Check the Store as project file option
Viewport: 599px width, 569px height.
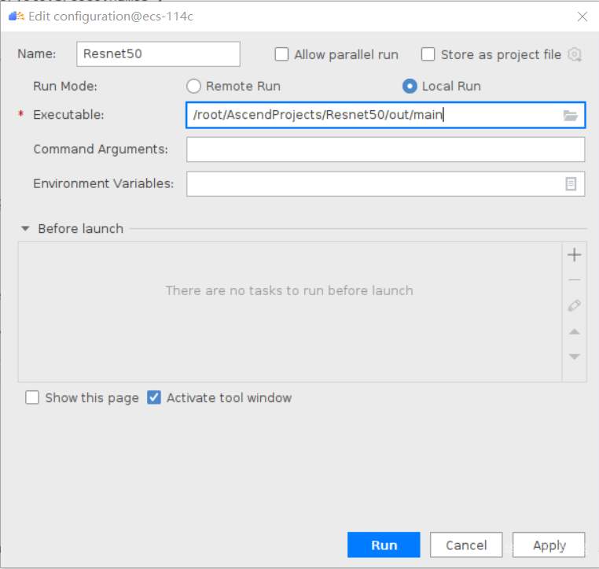pyautogui.click(x=428, y=54)
